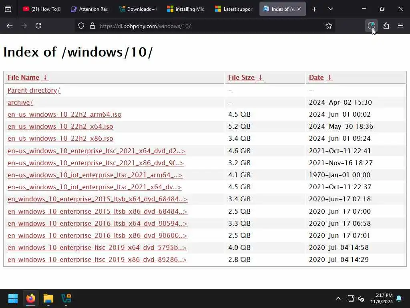Image resolution: width=410 pixels, height=308 pixels.
Task: Open enterprise_2016_ltsb_x86_dvd link
Action: [98, 235]
